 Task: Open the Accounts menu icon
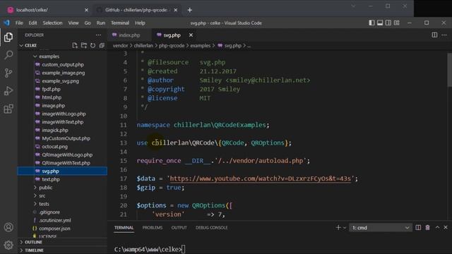coord(8,227)
